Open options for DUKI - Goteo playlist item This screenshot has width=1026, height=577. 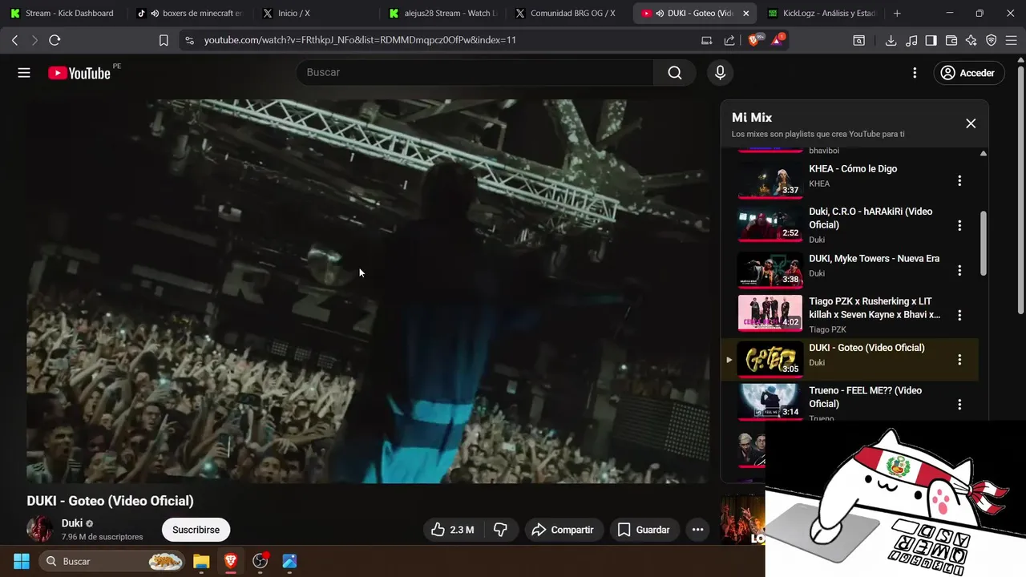coord(959,360)
